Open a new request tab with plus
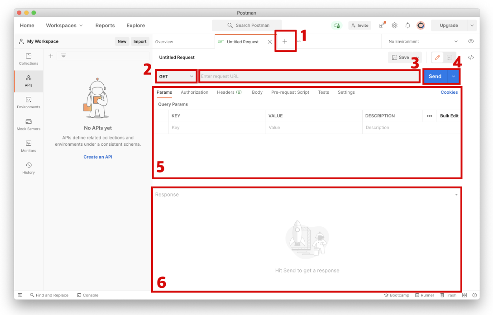This screenshot has width=493, height=315. [285, 41]
